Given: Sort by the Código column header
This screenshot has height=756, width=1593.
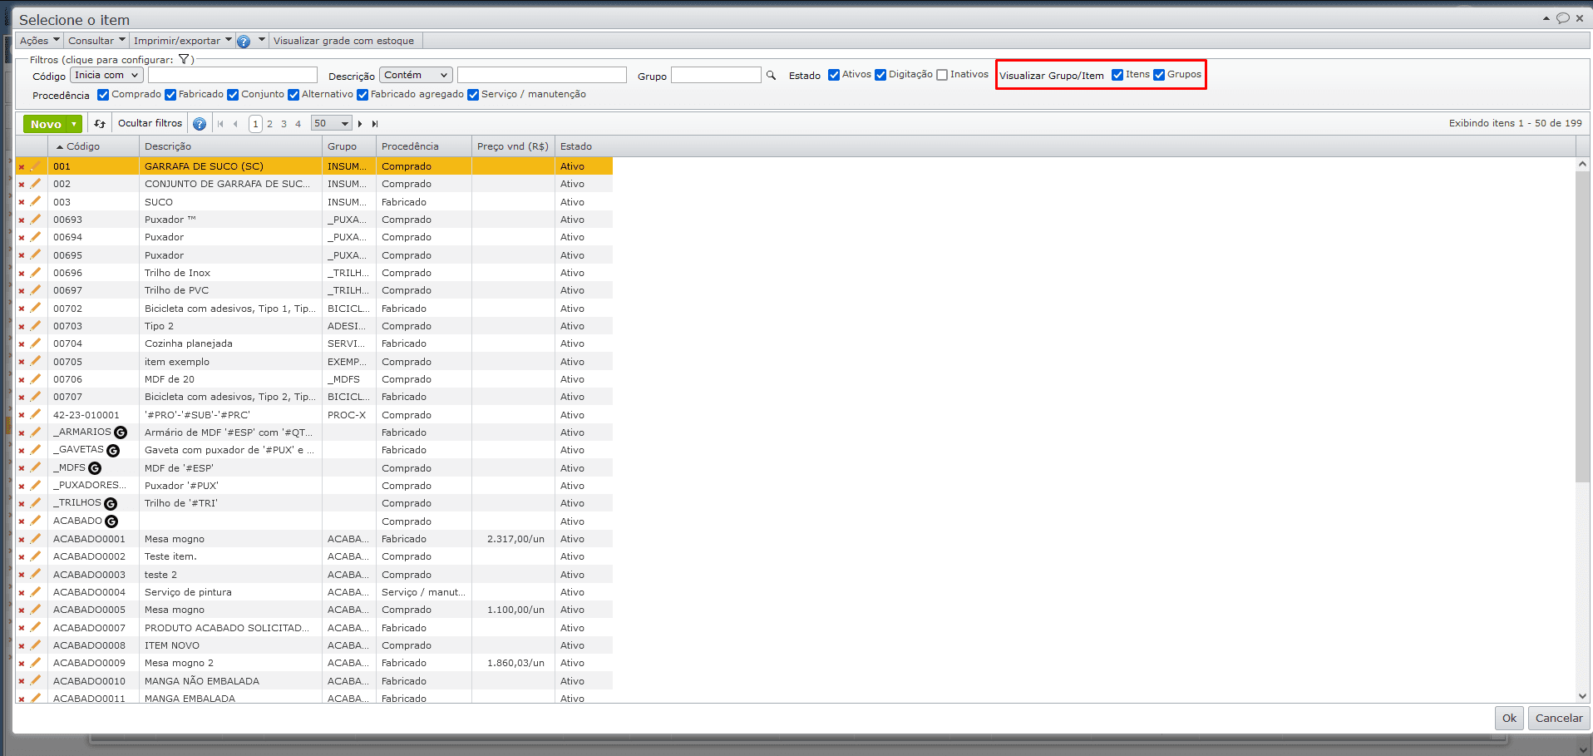Looking at the screenshot, I should [x=93, y=146].
